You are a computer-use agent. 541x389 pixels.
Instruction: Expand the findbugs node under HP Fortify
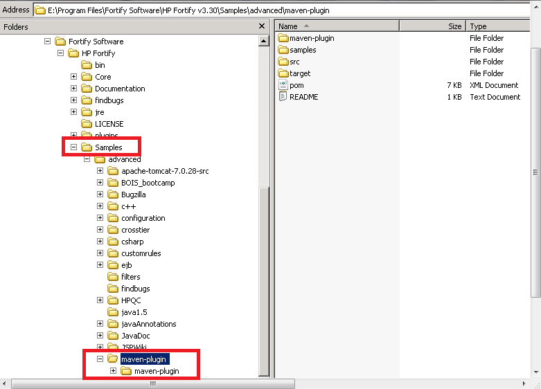[x=73, y=100]
